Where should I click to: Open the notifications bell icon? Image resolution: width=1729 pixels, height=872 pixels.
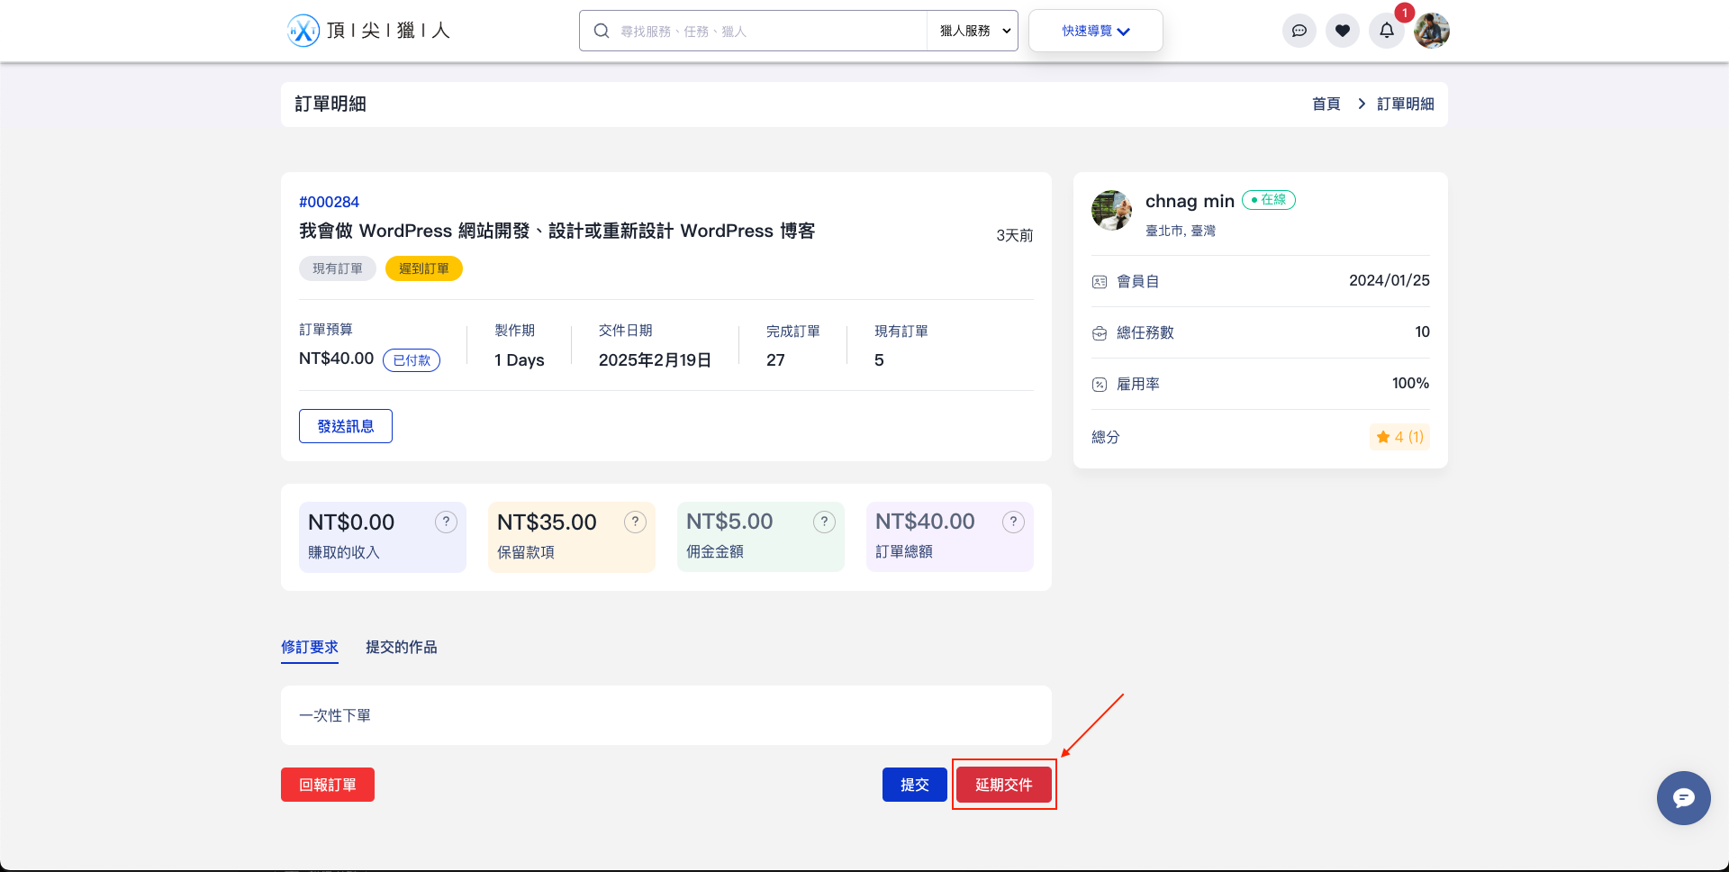(1386, 31)
